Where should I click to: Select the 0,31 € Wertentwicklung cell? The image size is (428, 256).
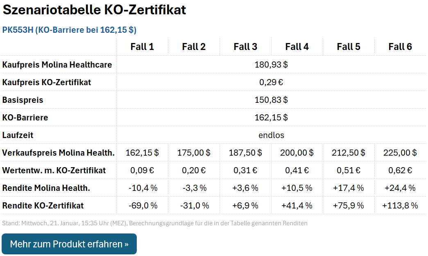tap(245, 170)
